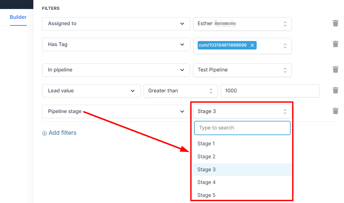Click the Type to search field
Image resolution: width=344 pixels, height=203 pixels.
pyautogui.click(x=242, y=128)
